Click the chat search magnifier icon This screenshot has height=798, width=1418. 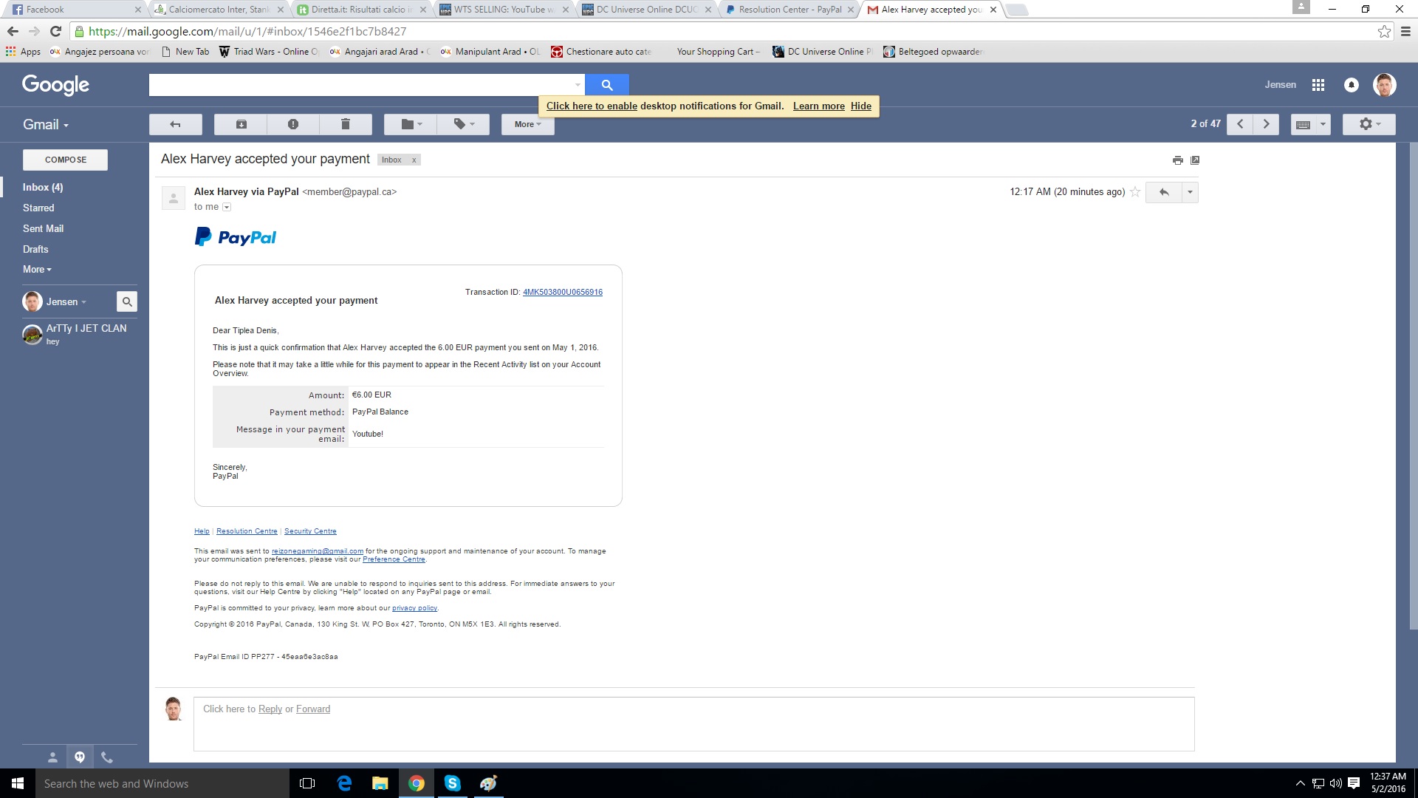127,301
